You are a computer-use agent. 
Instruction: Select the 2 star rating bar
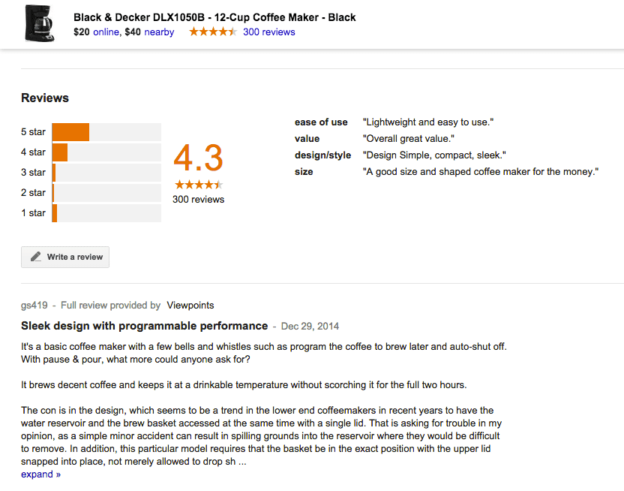pos(106,193)
